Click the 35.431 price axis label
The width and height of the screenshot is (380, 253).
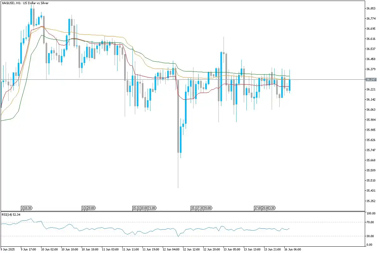pos(370,191)
